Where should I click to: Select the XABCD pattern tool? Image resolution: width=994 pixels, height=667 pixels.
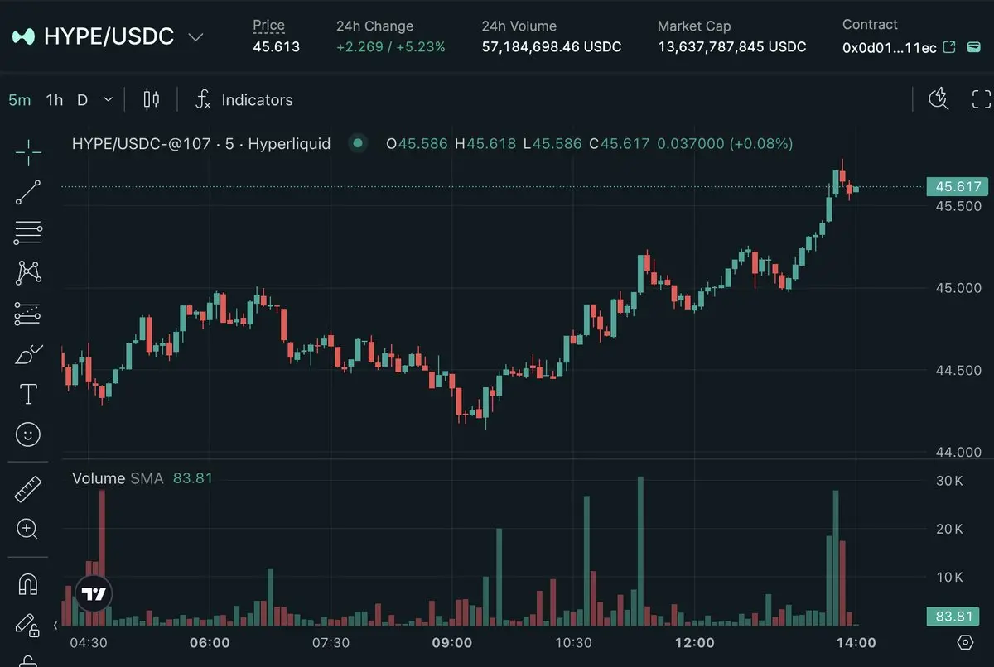(28, 272)
